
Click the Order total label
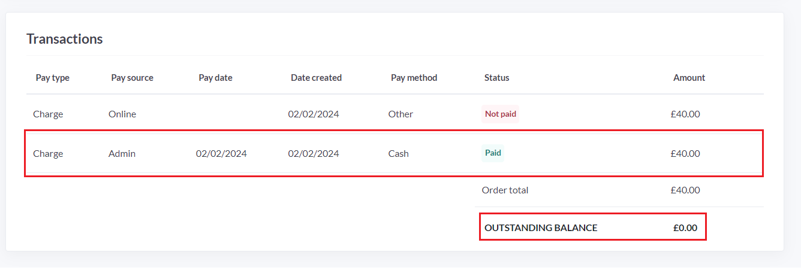pyautogui.click(x=505, y=190)
